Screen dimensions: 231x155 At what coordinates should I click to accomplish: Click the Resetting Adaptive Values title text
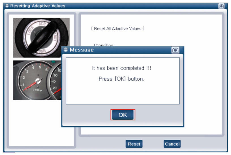point(38,6)
